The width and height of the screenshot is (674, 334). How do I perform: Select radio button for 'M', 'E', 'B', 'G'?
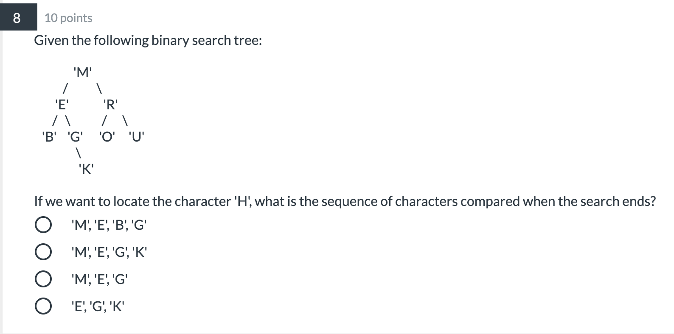point(44,225)
